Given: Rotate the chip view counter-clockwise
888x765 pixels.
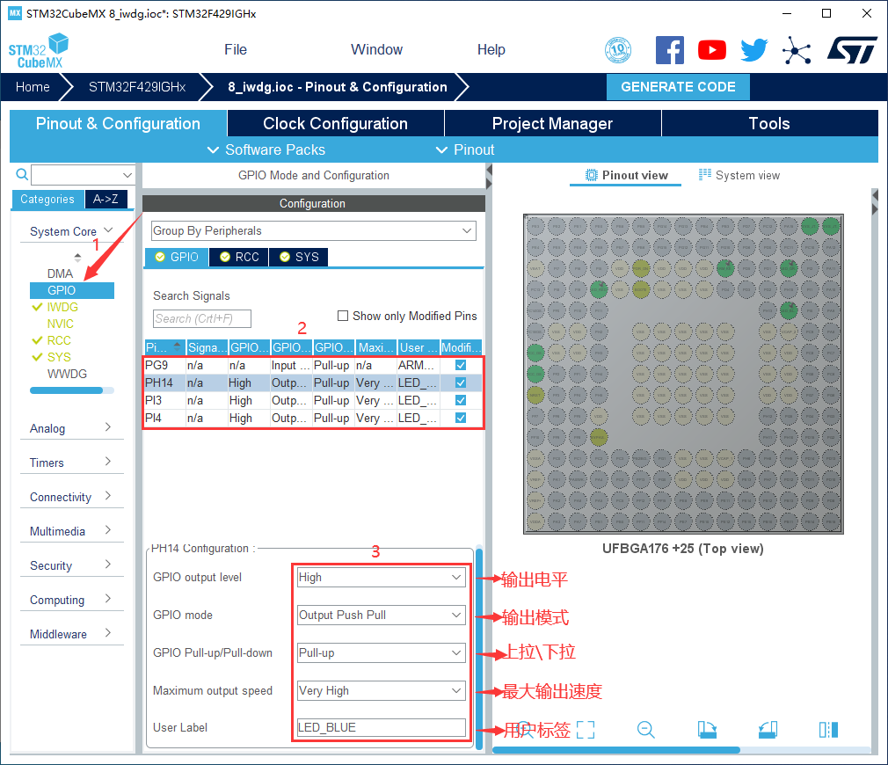Looking at the screenshot, I should pyautogui.click(x=768, y=730).
